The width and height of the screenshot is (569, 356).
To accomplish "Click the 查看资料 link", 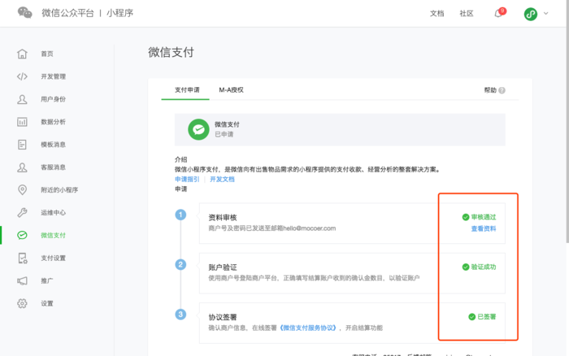I will pyautogui.click(x=484, y=228).
